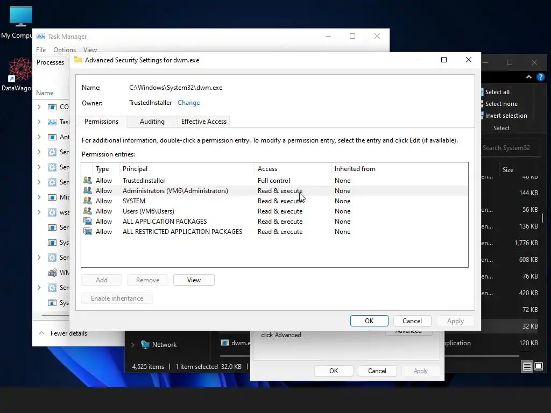551x413 pixels.
Task: Open Task Manager File menu
Action: (41, 50)
